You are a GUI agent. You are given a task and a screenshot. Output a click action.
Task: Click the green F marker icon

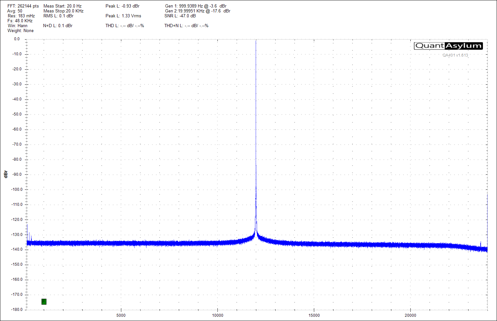coord(44,302)
